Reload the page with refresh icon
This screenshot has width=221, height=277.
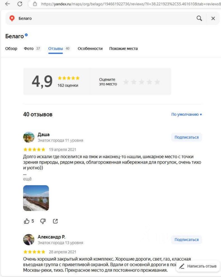coord(20,4)
